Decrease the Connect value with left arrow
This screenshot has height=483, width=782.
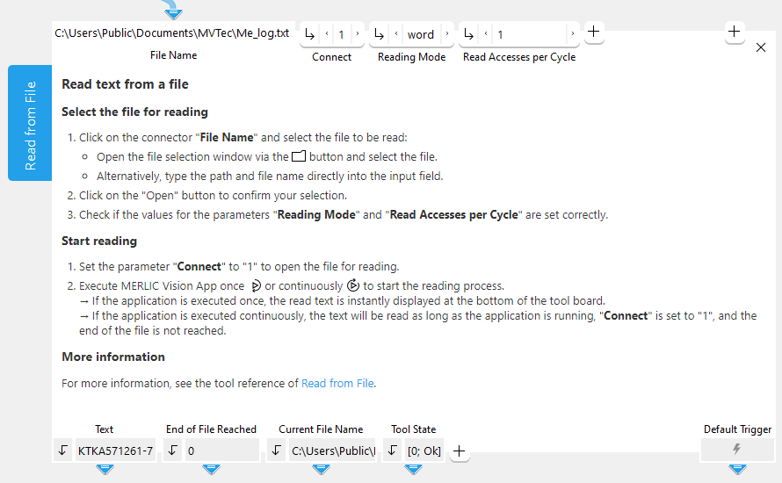[x=328, y=34]
